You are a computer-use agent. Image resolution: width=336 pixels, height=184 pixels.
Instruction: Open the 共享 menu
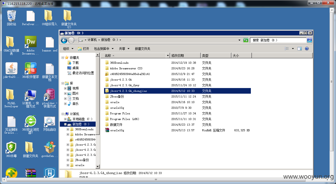124,49
